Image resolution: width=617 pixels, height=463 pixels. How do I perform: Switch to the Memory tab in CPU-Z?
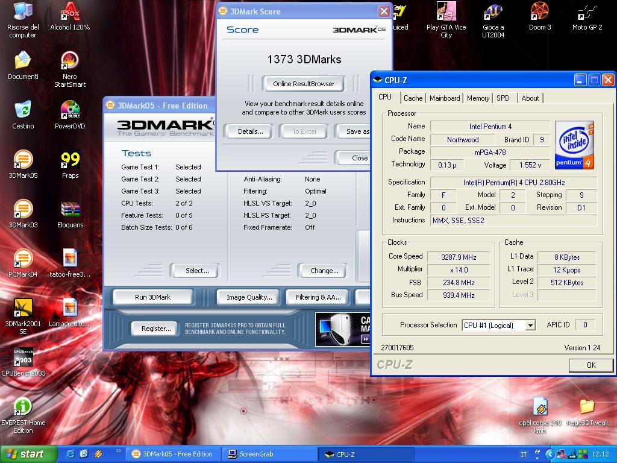coord(478,98)
